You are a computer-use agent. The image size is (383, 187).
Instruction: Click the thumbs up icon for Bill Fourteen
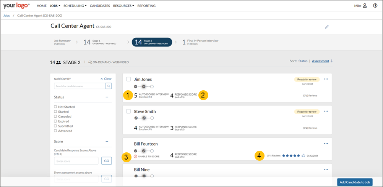(303, 155)
